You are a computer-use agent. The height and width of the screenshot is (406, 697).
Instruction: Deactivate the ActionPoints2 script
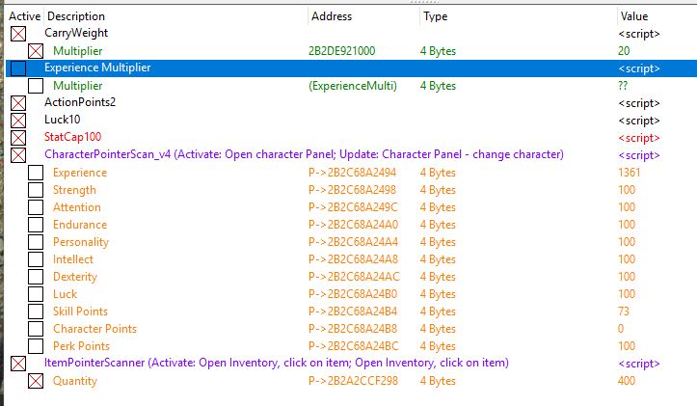pyautogui.click(x=18, y=103)
